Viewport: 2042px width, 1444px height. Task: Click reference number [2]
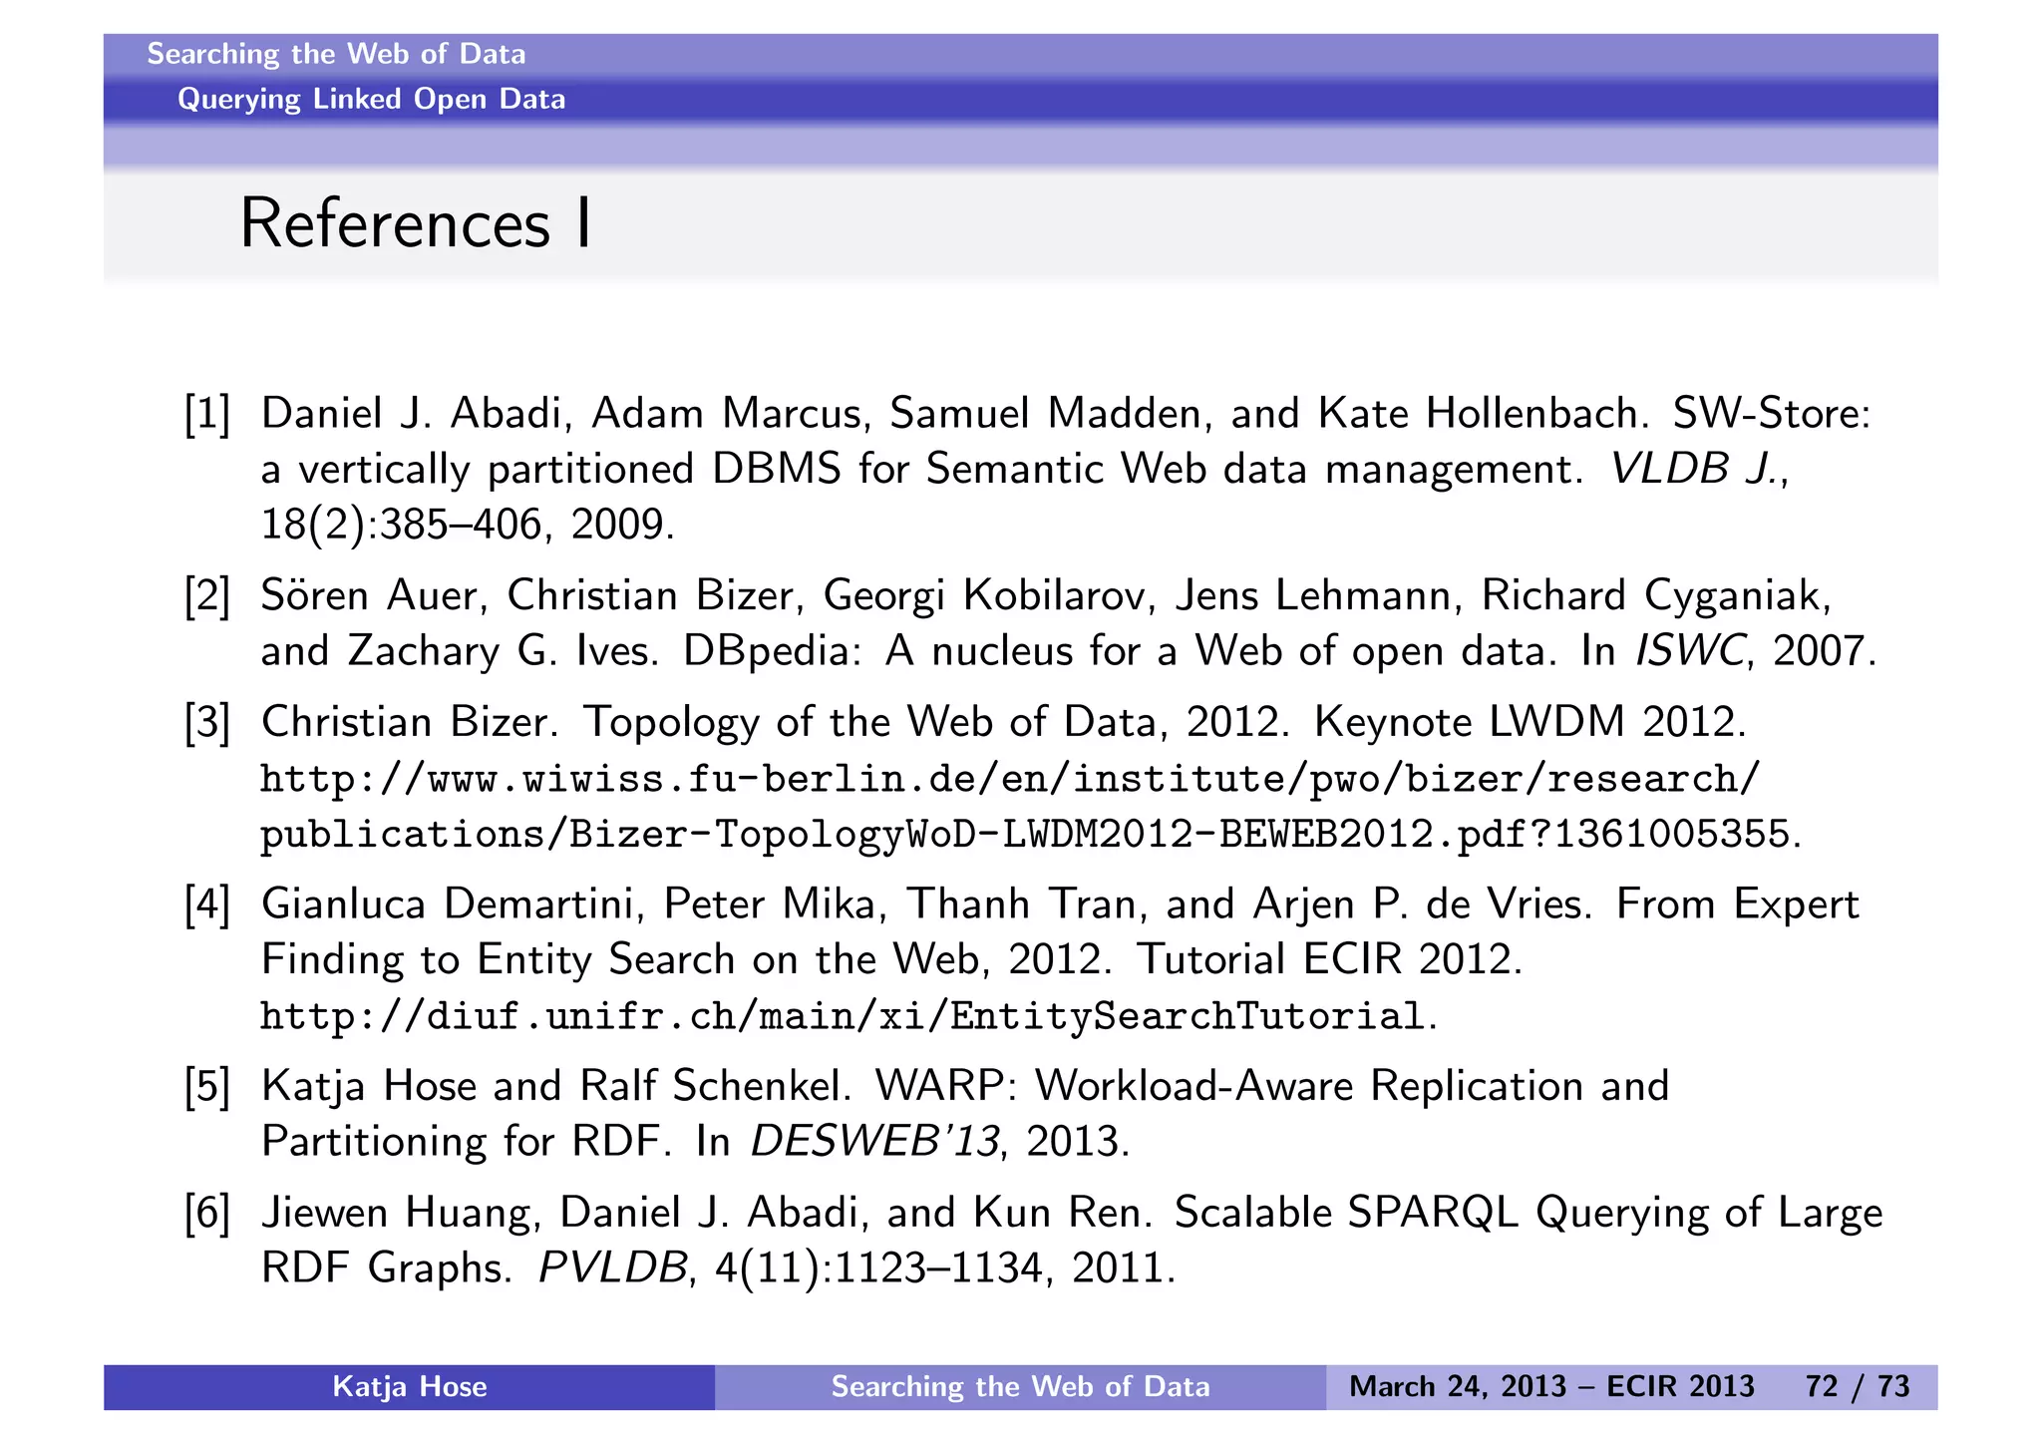click(x=207, y=595)
